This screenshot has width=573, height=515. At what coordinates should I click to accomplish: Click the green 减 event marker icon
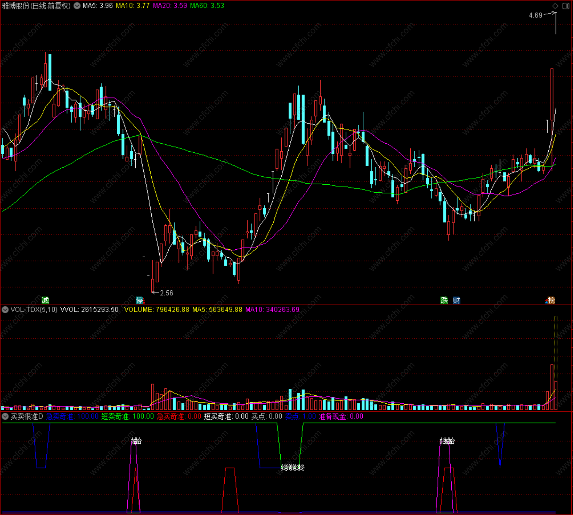point(45,300)
